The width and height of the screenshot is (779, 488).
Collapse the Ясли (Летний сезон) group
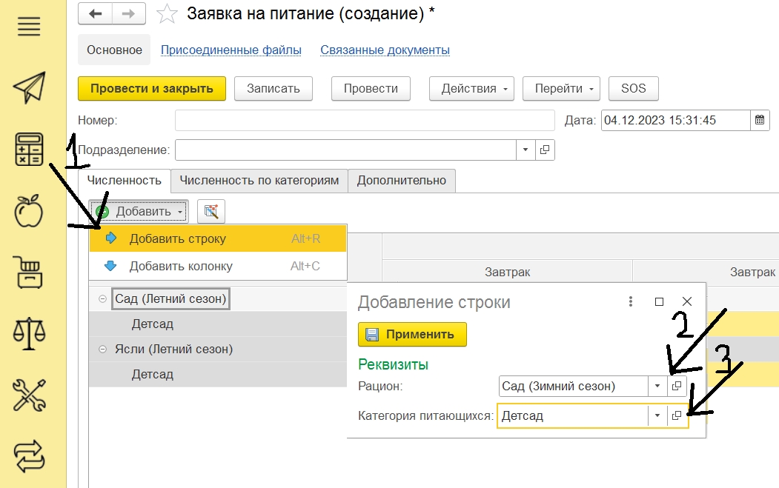coord(102,350)
